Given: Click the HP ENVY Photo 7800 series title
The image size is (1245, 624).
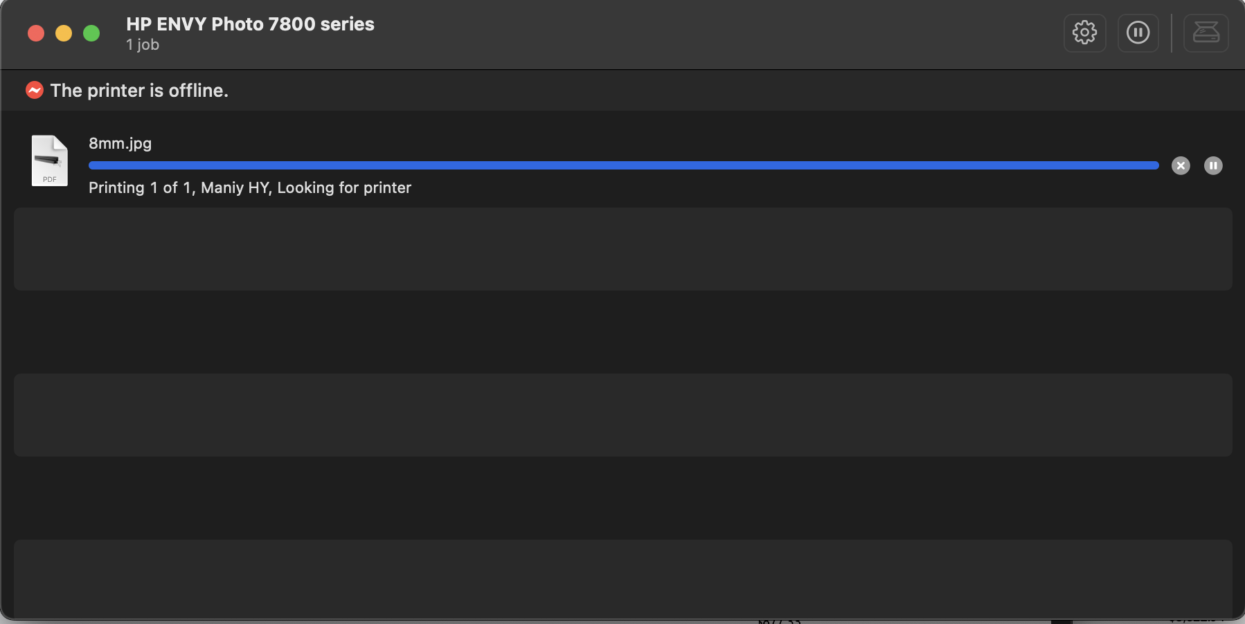Looking at the screenshot, I should click(x=250, y=24).
